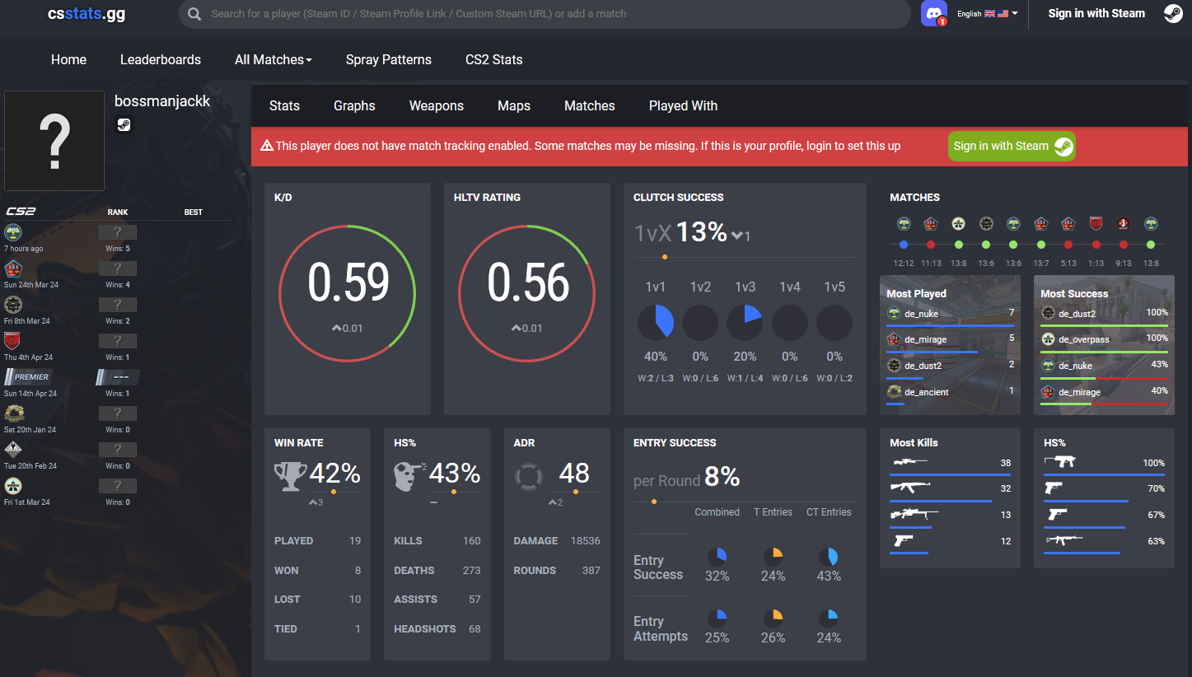Click the Steam logo beside top Sign in

(1173, 13)
